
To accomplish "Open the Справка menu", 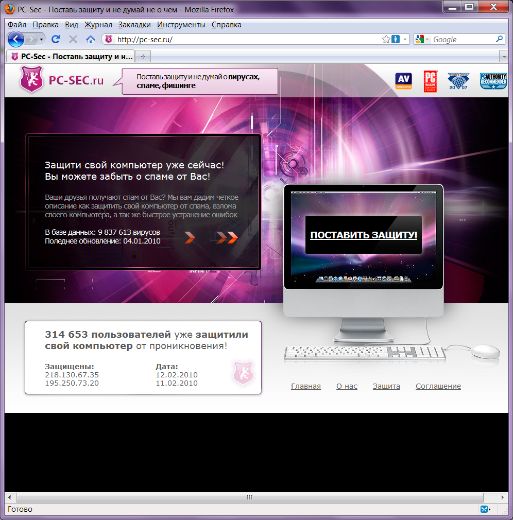I will (226, 25).
